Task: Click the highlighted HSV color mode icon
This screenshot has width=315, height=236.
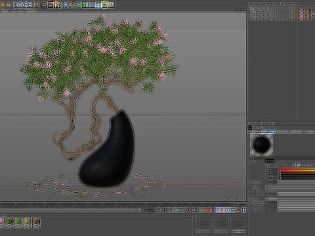Action: coord(297,165)
